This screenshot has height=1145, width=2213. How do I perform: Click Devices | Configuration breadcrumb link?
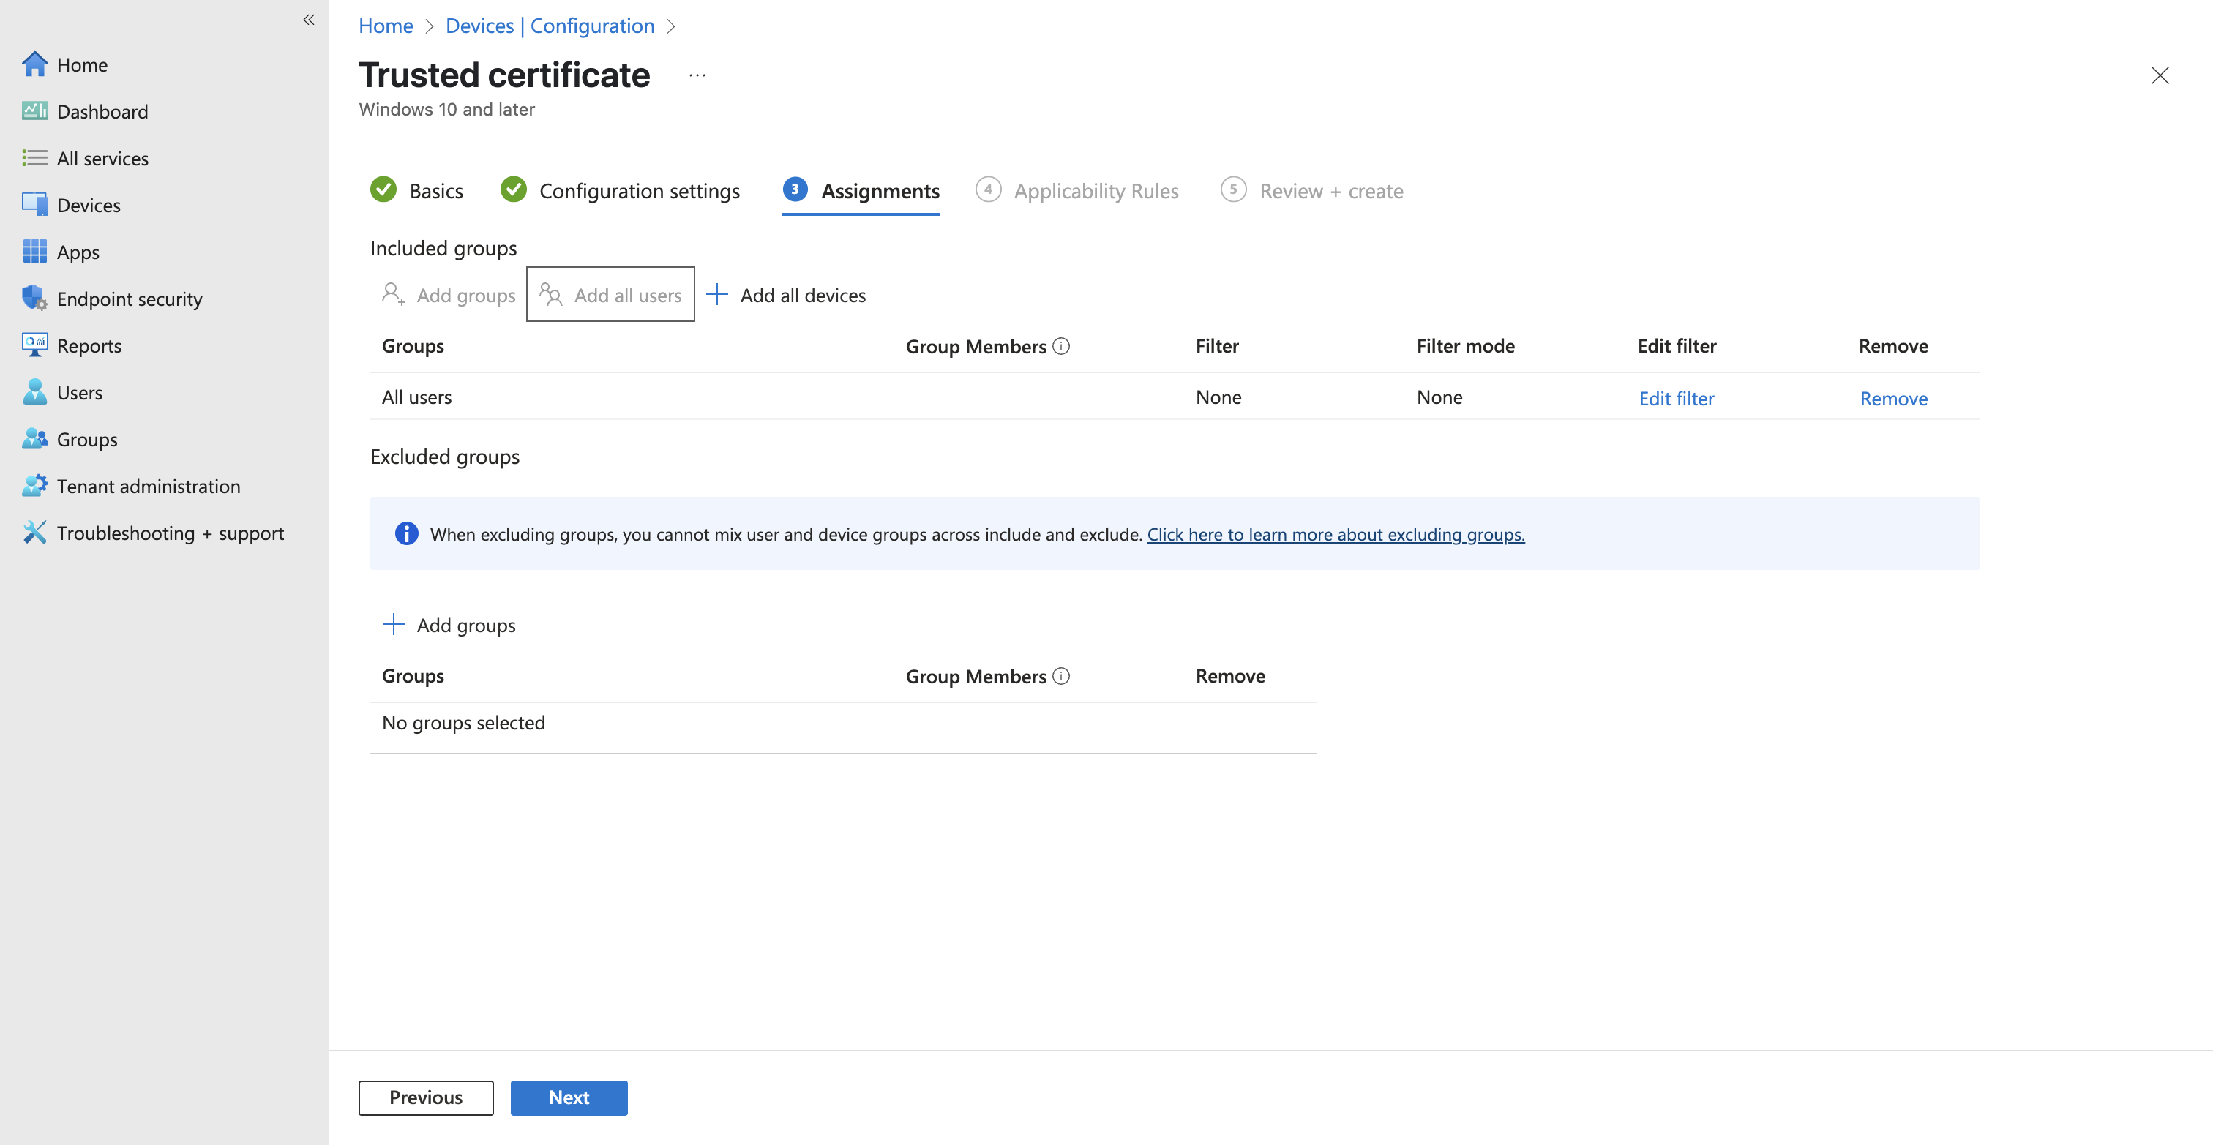click(550, 26)
